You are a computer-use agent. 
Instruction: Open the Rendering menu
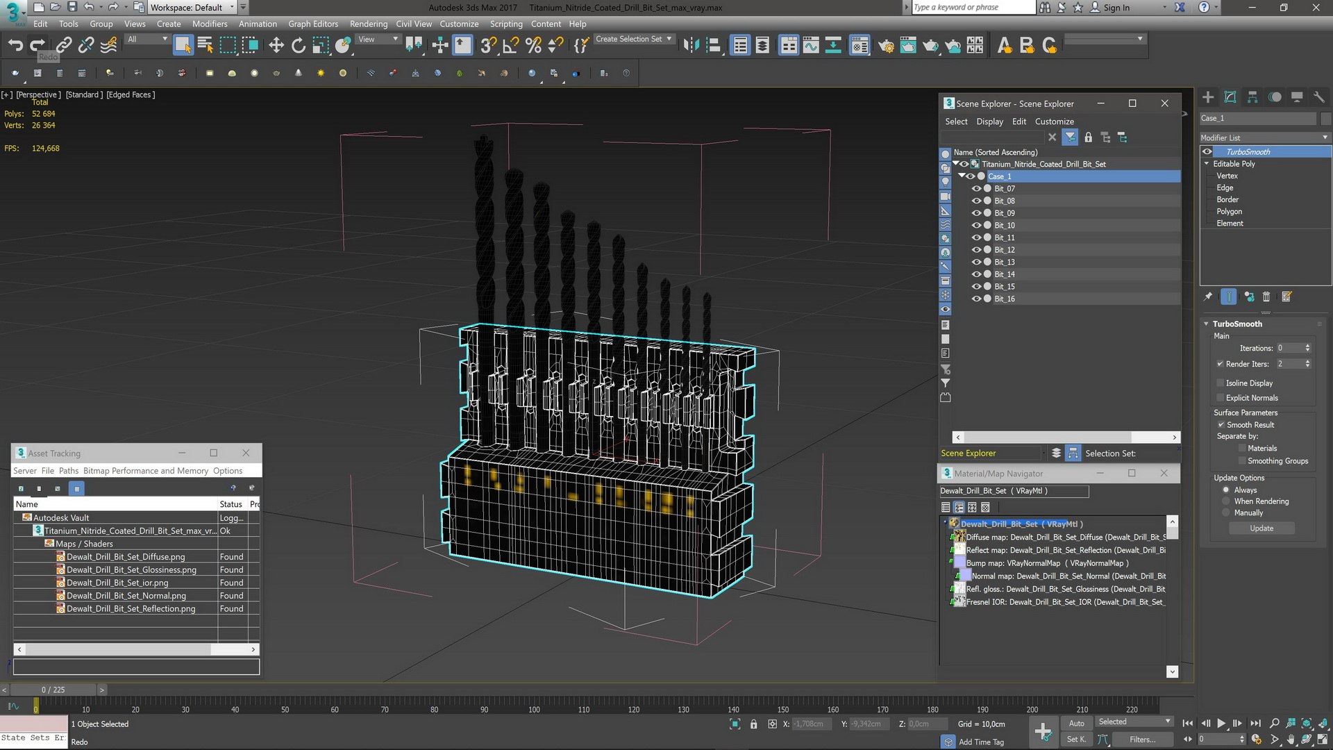368,24
